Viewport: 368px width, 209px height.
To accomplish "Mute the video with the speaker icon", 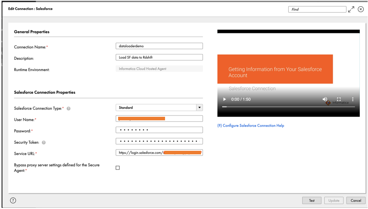I will tap(325, 99).
